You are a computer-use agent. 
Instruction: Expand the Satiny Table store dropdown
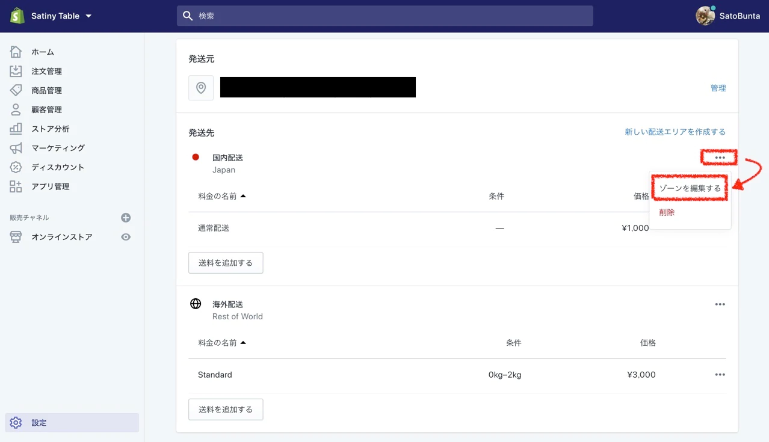[x=88, y=16]
